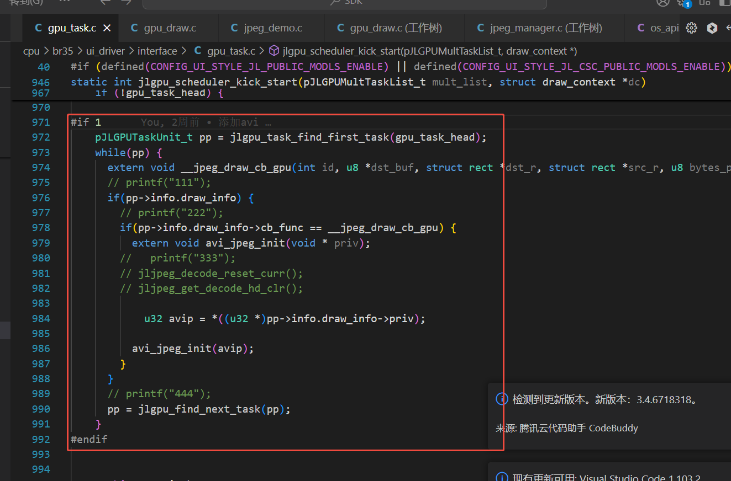
Task: Click the commented jljpeg_get_decode_hd_clr() line
Action: [x=211, y=288]
